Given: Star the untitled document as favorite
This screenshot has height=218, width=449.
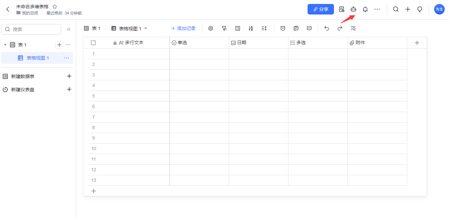Looking at the screenshot, I should [x=55, y=7].
